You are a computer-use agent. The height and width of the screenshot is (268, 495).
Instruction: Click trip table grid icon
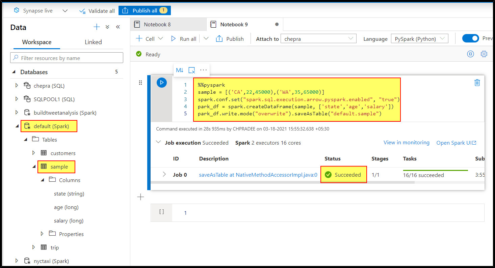point(44,247)
